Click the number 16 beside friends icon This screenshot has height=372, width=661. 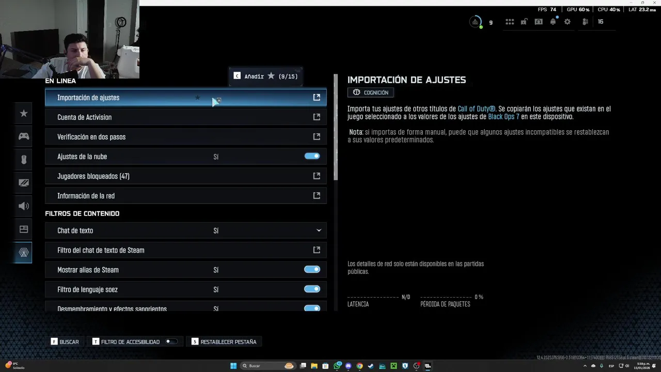tap(601, 22)
